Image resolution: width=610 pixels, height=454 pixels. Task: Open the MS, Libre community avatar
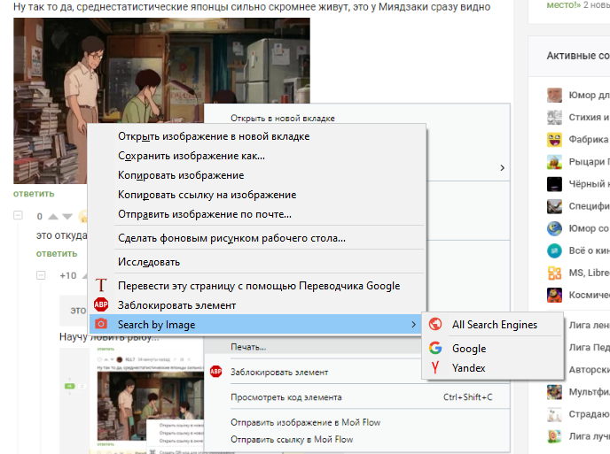point(554,273)
